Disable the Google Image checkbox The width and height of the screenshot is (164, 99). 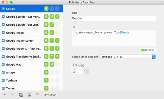click(x=3, y=32)
